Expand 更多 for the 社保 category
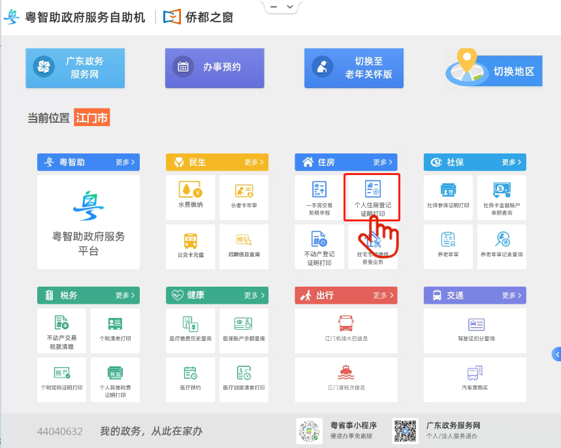This screenshot has width=561, height=448. [511, 162]
